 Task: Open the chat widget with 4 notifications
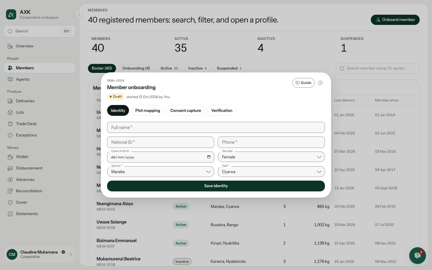[x=417, y=256]
